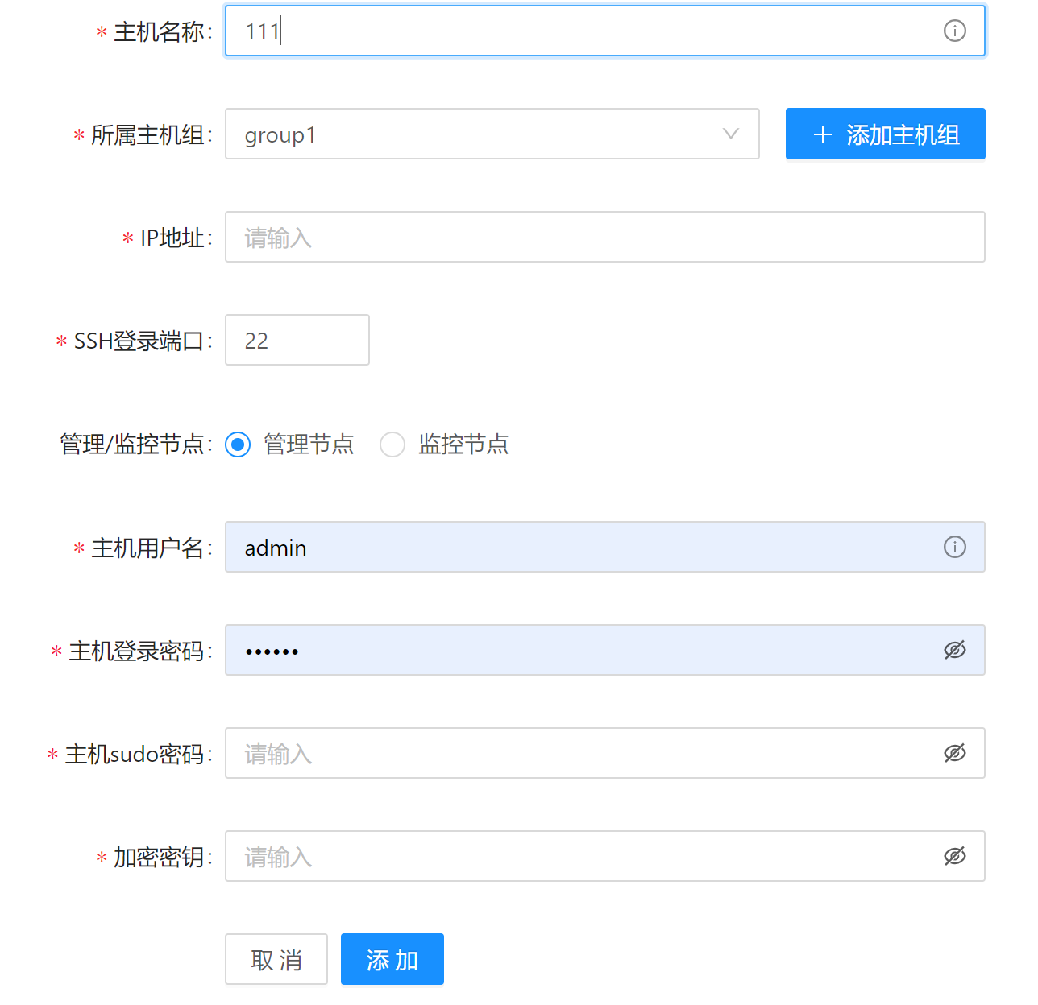The height and width of the screenshot is (1005, 1038).
Task: Focus the 主机名称 text field
Action: pos(564,31)
